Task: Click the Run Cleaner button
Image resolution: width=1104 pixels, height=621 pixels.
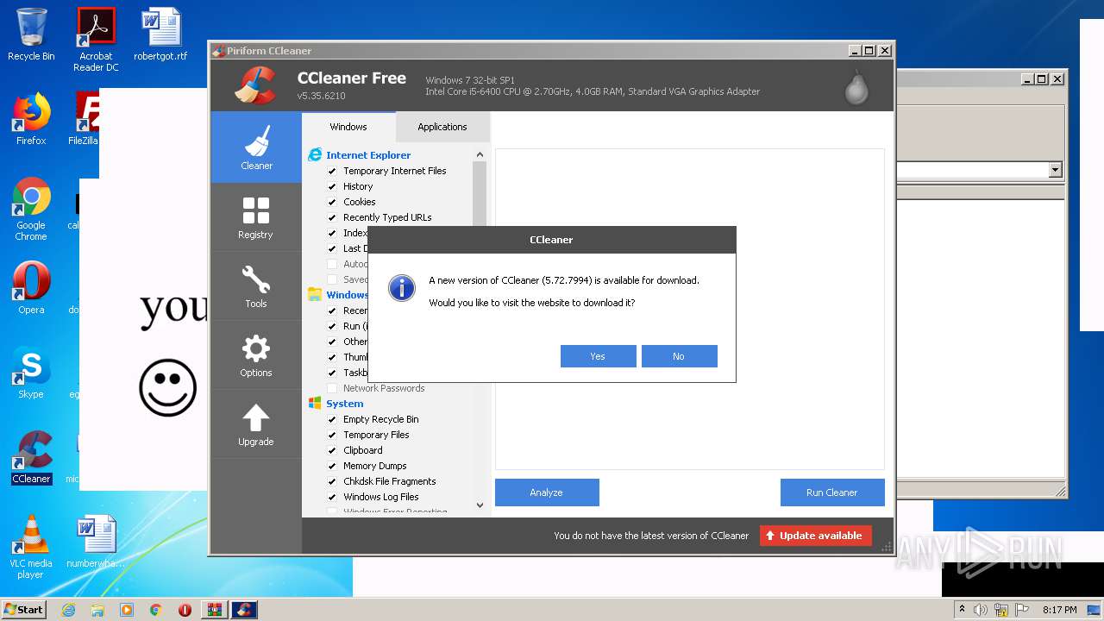Action: [x=832, y=492]
